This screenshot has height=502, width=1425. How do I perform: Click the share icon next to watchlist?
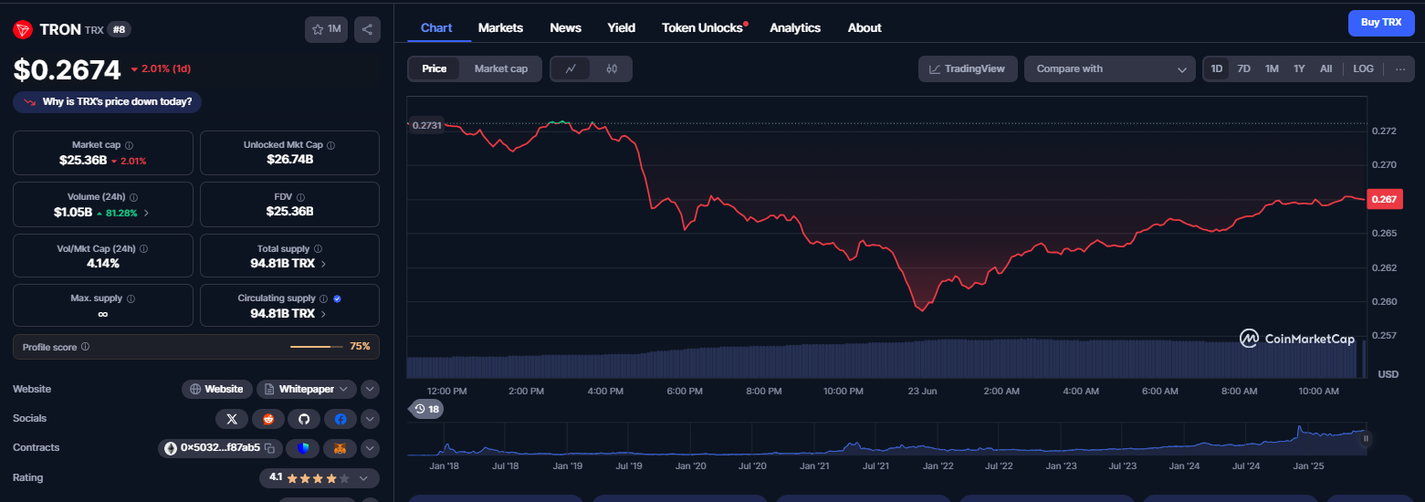[367, 29]
